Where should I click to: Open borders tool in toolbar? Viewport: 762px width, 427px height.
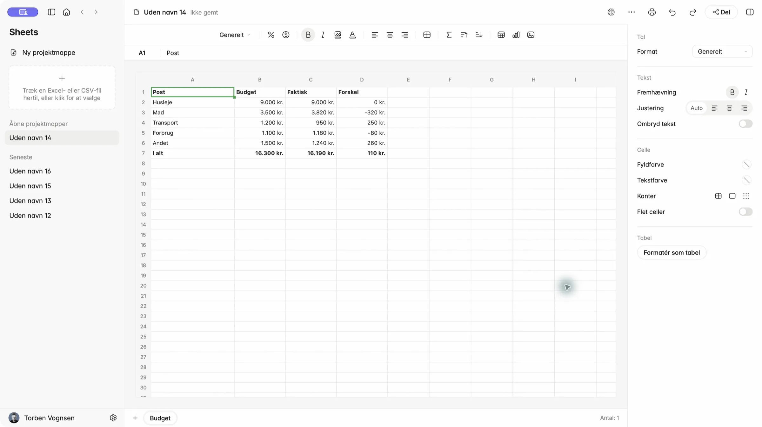[x=427, y=35]
